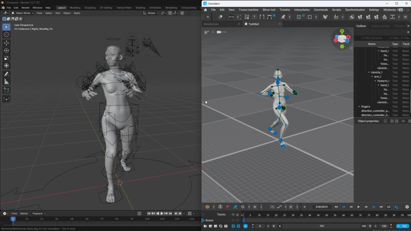The width and height of the screenshot is (411, 231).
Task: Collapse Cascadeur toolbar double-left chevron
Action: click(x=208, y=17)
